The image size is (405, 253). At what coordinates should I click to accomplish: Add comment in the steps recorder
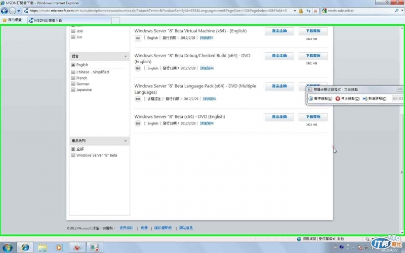click(x=375, y=99)
